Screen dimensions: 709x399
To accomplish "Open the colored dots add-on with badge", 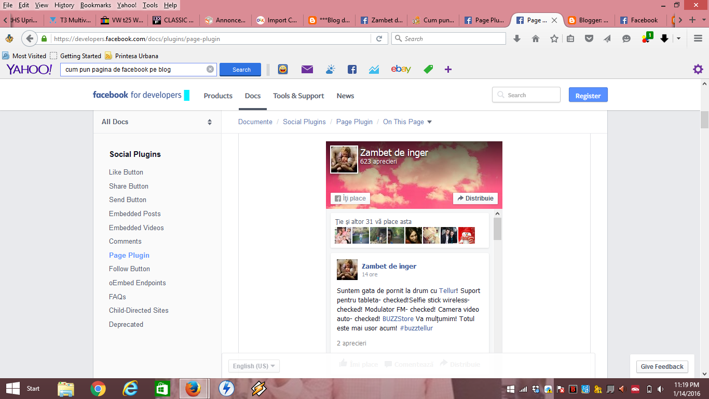I will pyautogui.click(x=647, y=38).
